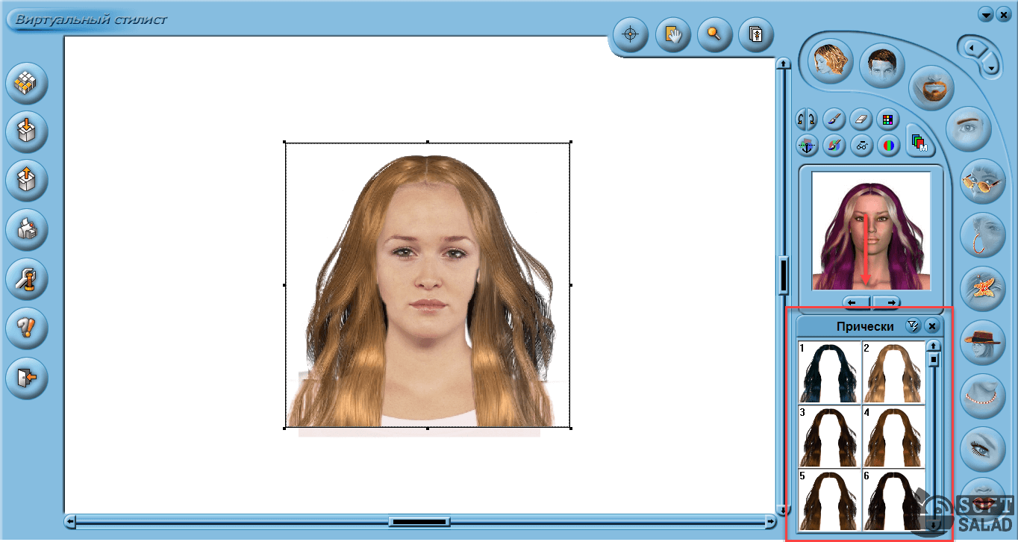The width and height of the screenshot is (1018, 542).
Task: Close the Прически panel
Action: pyautogui.click(x=932, y=326)
